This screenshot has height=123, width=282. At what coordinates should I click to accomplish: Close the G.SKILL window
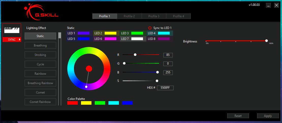click(x=276, y=5)
